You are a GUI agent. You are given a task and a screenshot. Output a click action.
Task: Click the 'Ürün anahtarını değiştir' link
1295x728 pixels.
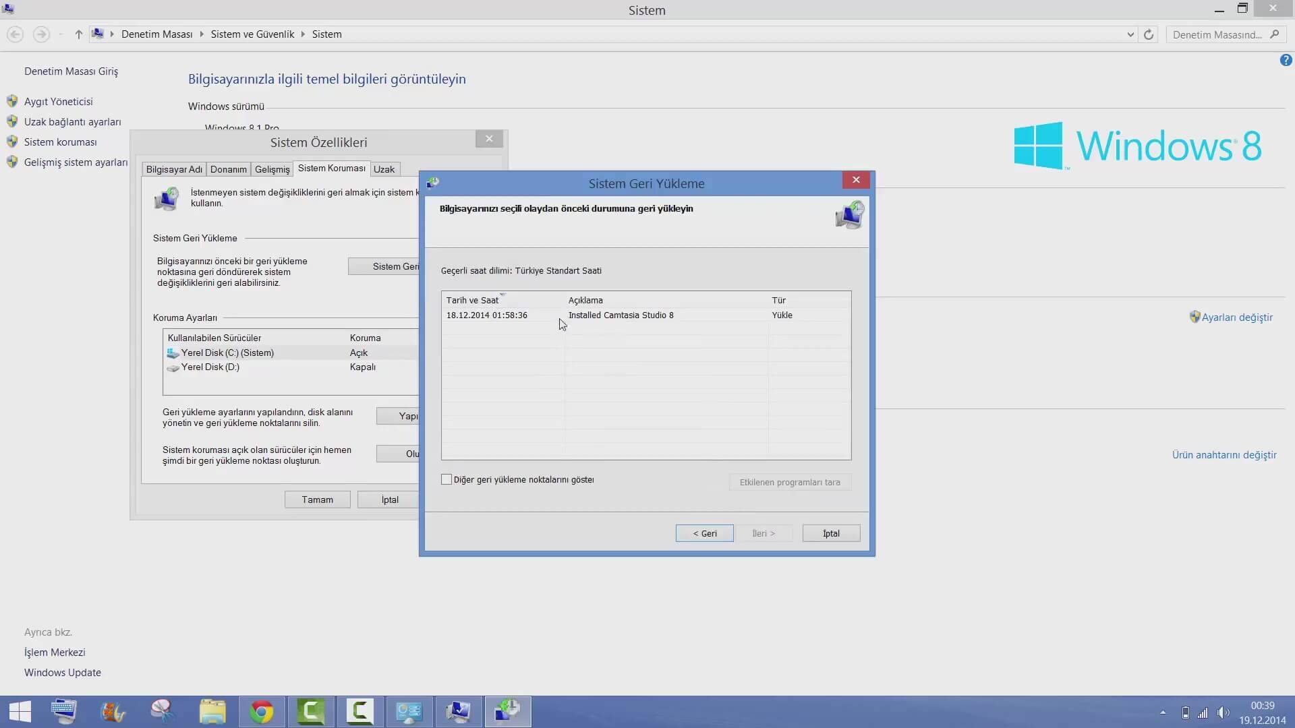(1224, 455)
